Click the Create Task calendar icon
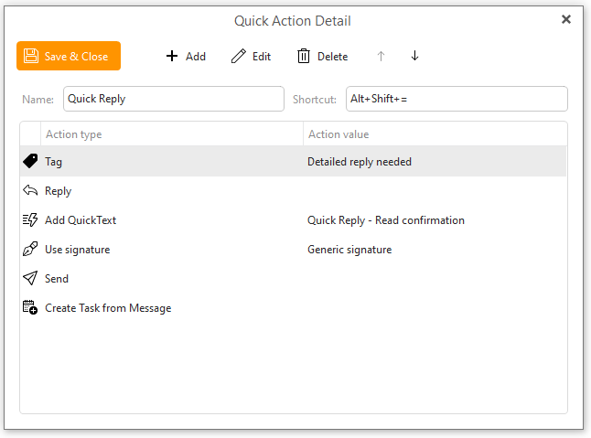 [x=30, y=308]
